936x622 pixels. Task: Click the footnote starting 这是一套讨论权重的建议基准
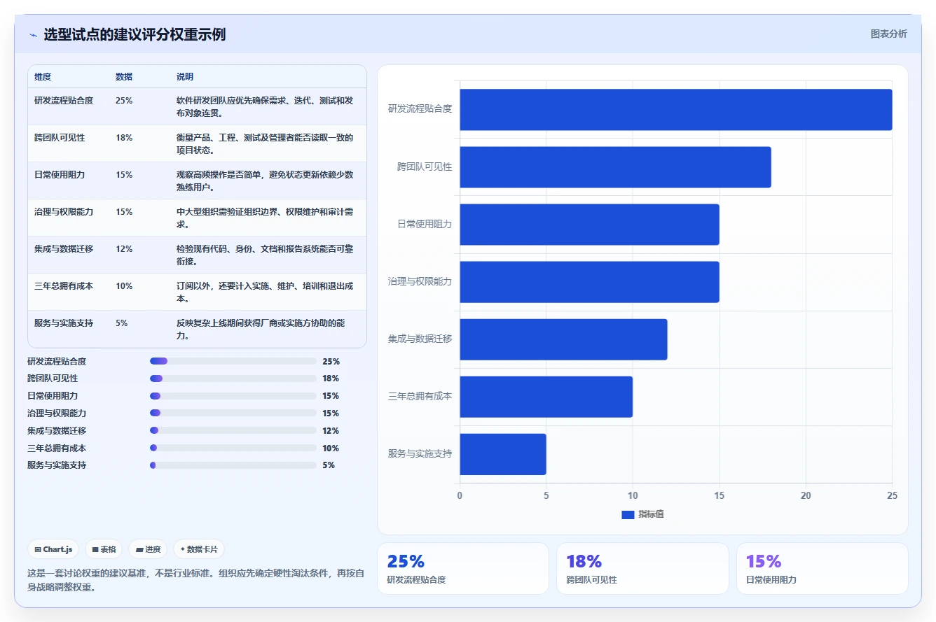(195, 580)
